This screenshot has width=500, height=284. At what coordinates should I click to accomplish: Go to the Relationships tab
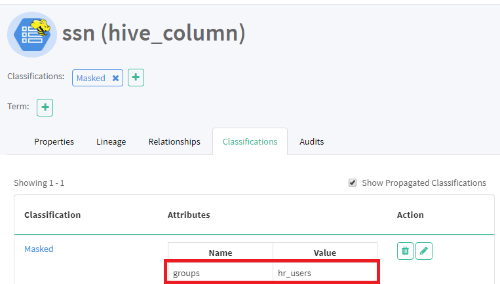click(174, 141)
